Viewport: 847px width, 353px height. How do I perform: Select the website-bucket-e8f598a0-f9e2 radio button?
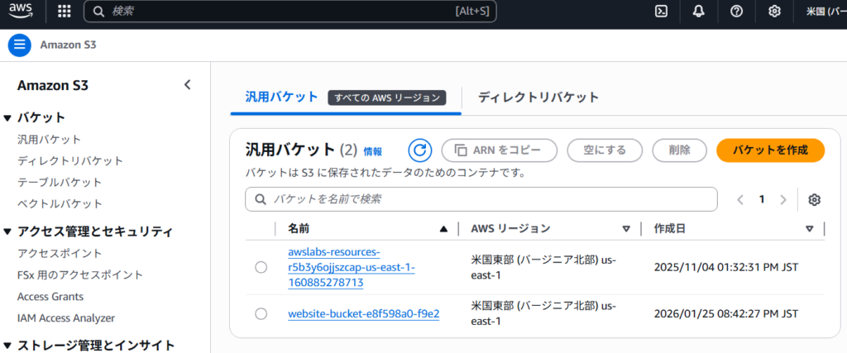[x=261, y=313]
